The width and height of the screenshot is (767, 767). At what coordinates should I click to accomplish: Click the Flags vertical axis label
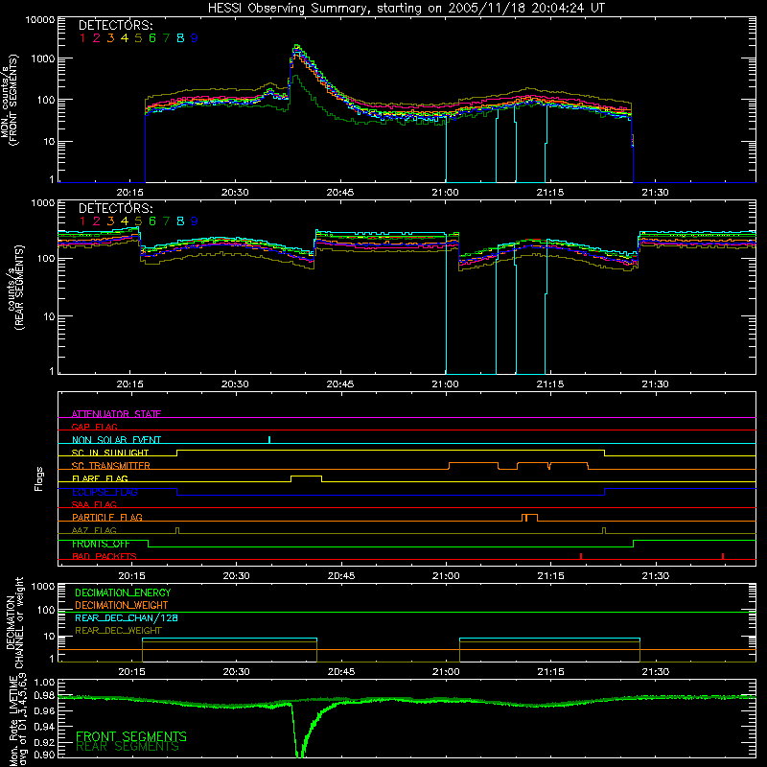38,478
